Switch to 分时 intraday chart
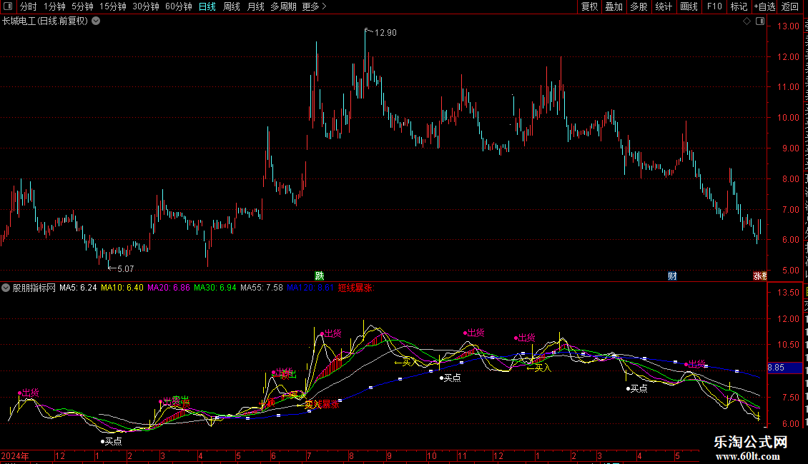 point(29,6)
